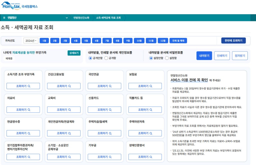
Task: Click the magnifier icon in the 의료비 card
Action: [x=29, y=110]
